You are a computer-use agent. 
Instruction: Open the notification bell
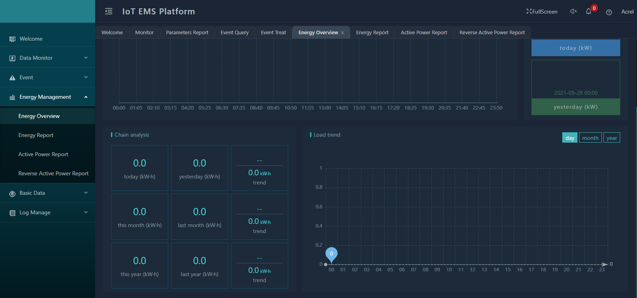pos(589,12)
